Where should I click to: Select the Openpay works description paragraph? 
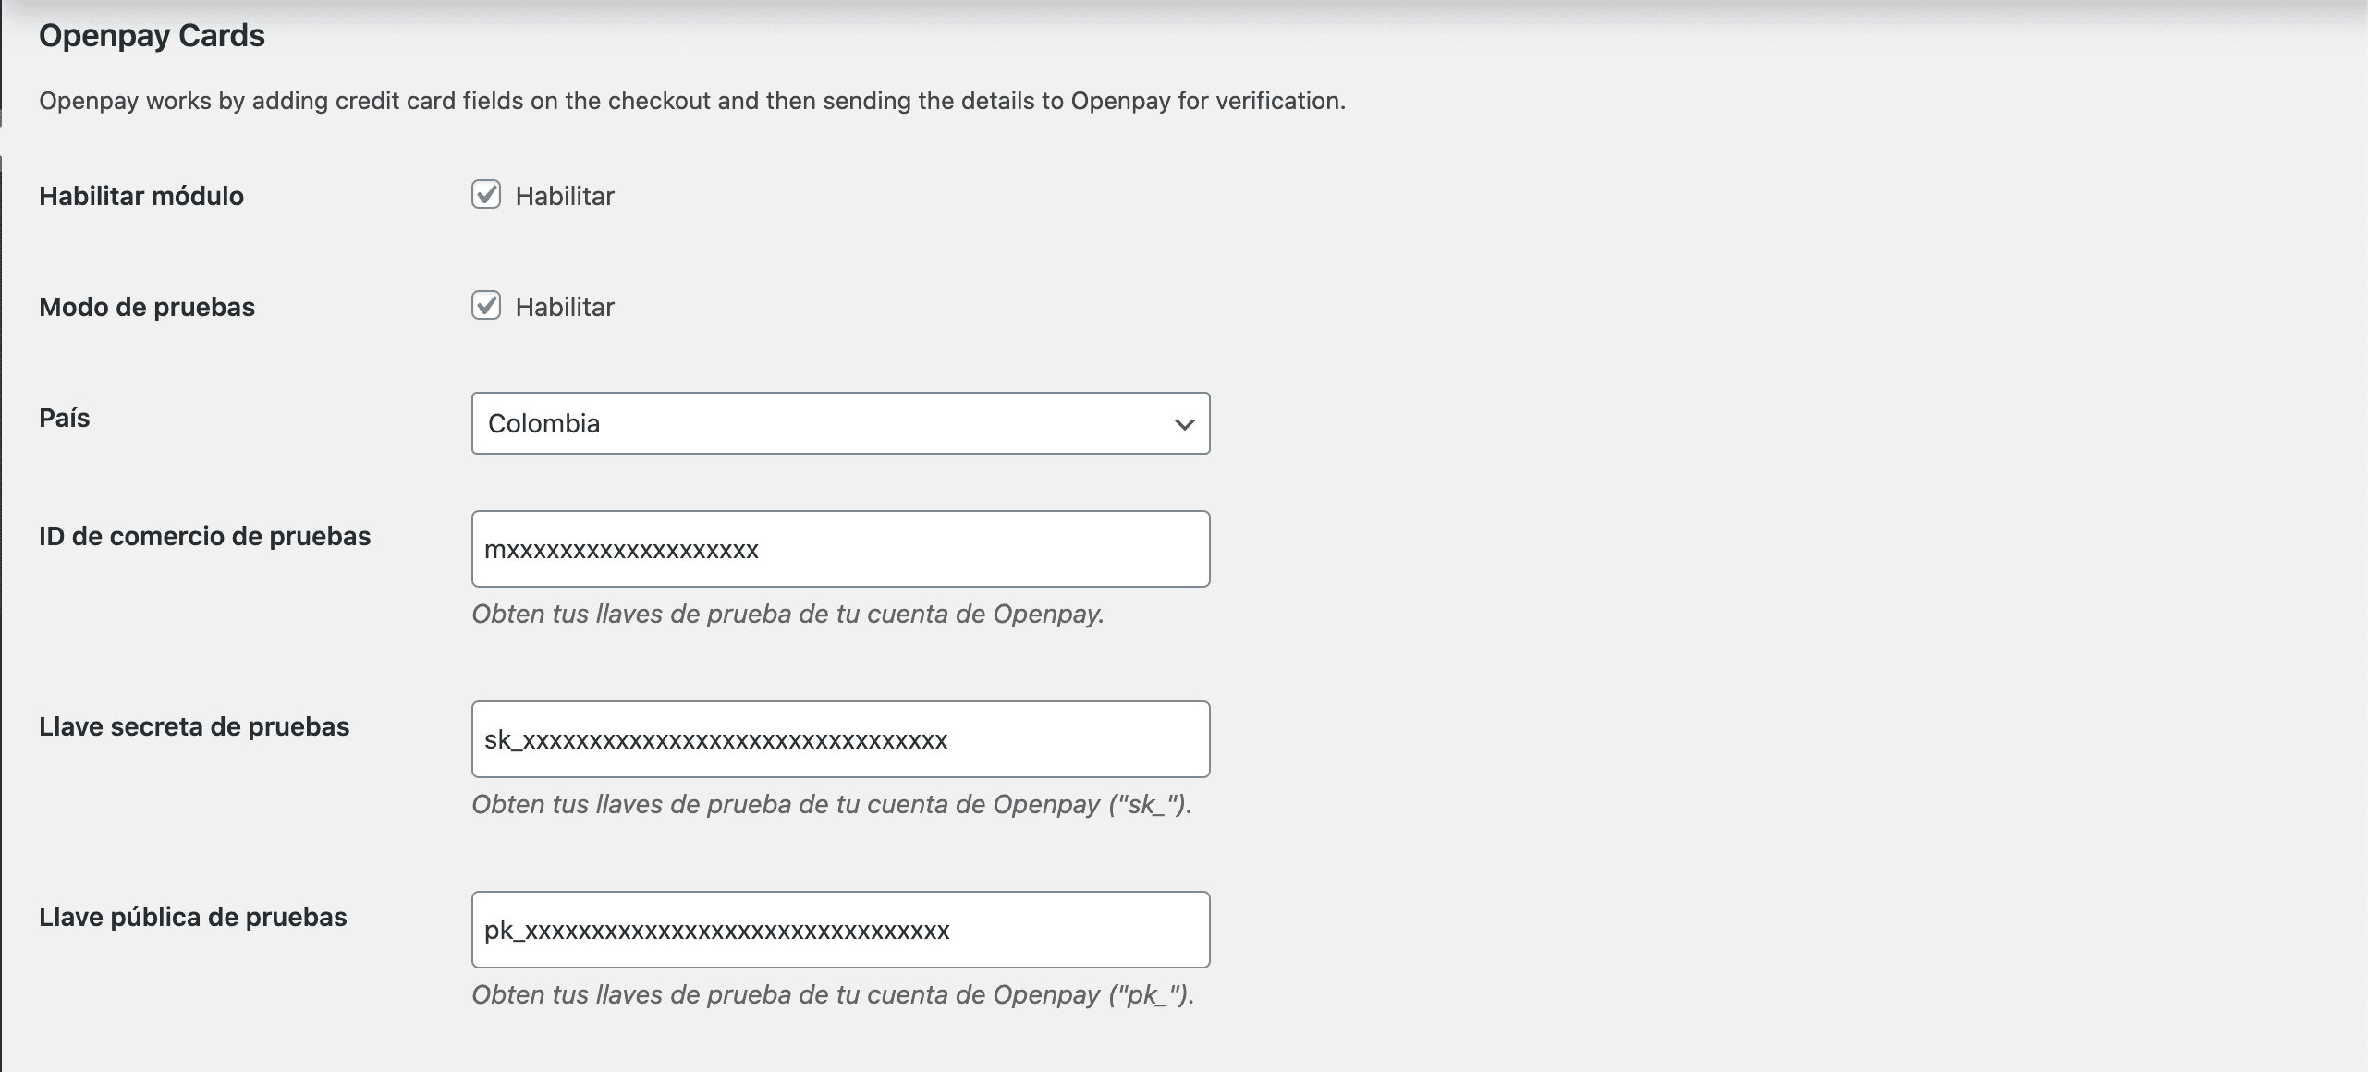click(692, 101)
